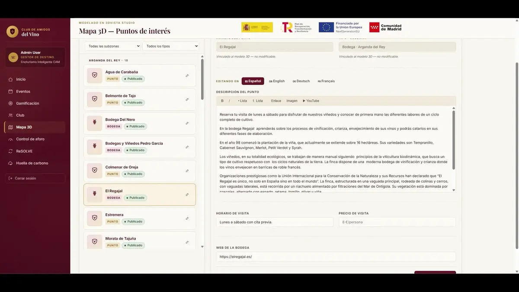Edit Agua de Carabaña with the pencil icon
Viewport: 519px width, 292px height.
tap(187, 76)
